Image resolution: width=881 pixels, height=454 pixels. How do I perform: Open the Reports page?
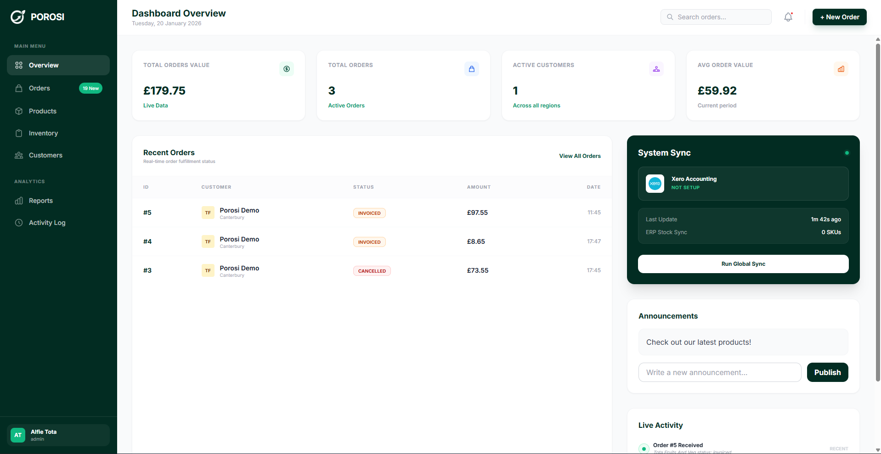tap(58, 201)
